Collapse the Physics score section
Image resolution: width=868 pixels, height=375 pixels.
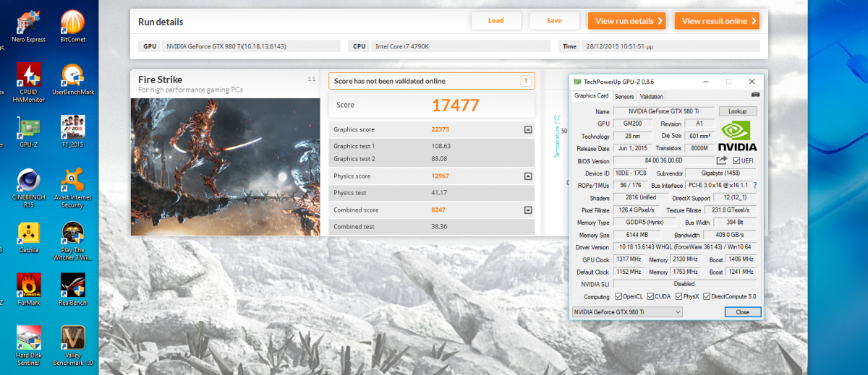click(x=528, y=176)
